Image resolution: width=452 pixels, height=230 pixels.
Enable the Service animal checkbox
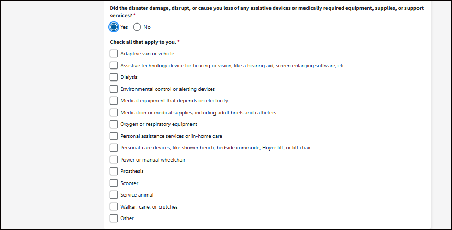pyautogui.click(x=114, y=194)
